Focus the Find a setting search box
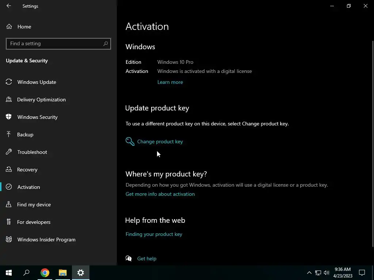The image size is (374, 280). pyautogui.click(x=58, y=44)
